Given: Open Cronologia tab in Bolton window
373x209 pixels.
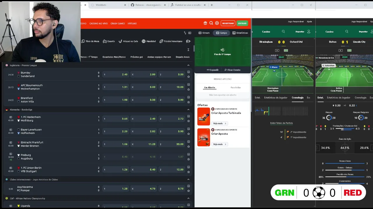Looking at the screenshot, I should click(x=360, y=98).
